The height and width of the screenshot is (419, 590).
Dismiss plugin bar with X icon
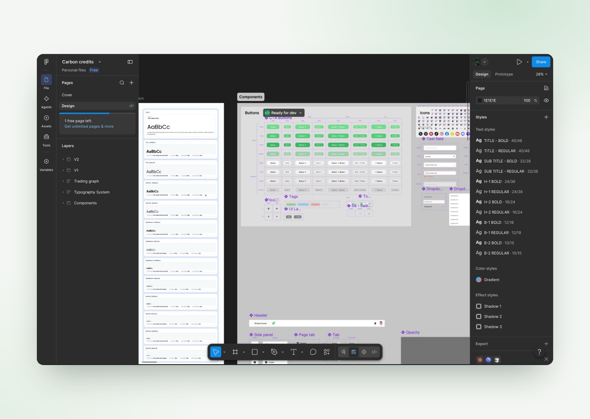click(546, 359)
